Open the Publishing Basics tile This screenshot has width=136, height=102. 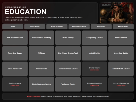(68, 84)
